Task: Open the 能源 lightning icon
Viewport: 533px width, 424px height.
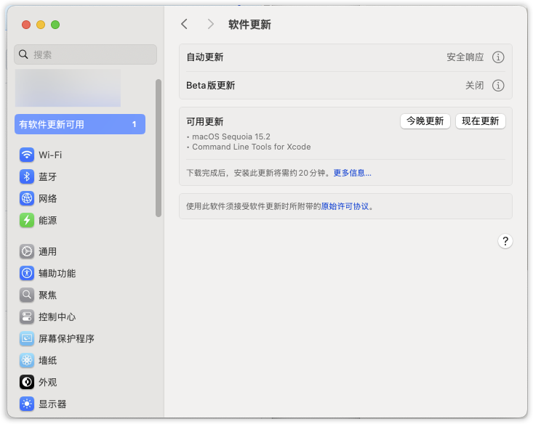Action: 27,220
